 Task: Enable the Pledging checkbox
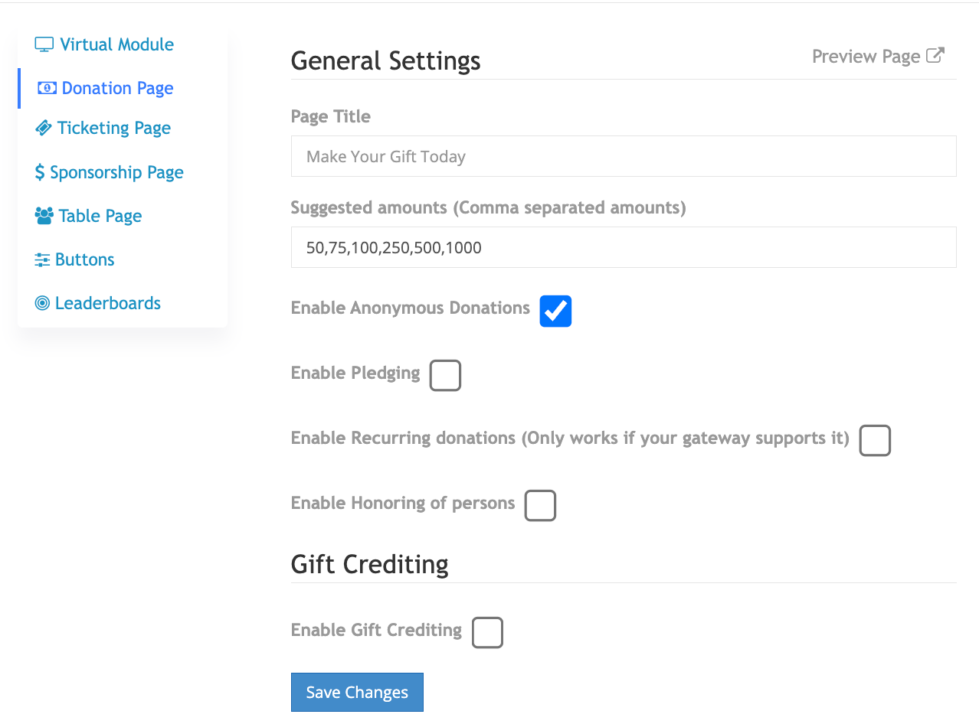pyautogui.click(x=445, y=376)
